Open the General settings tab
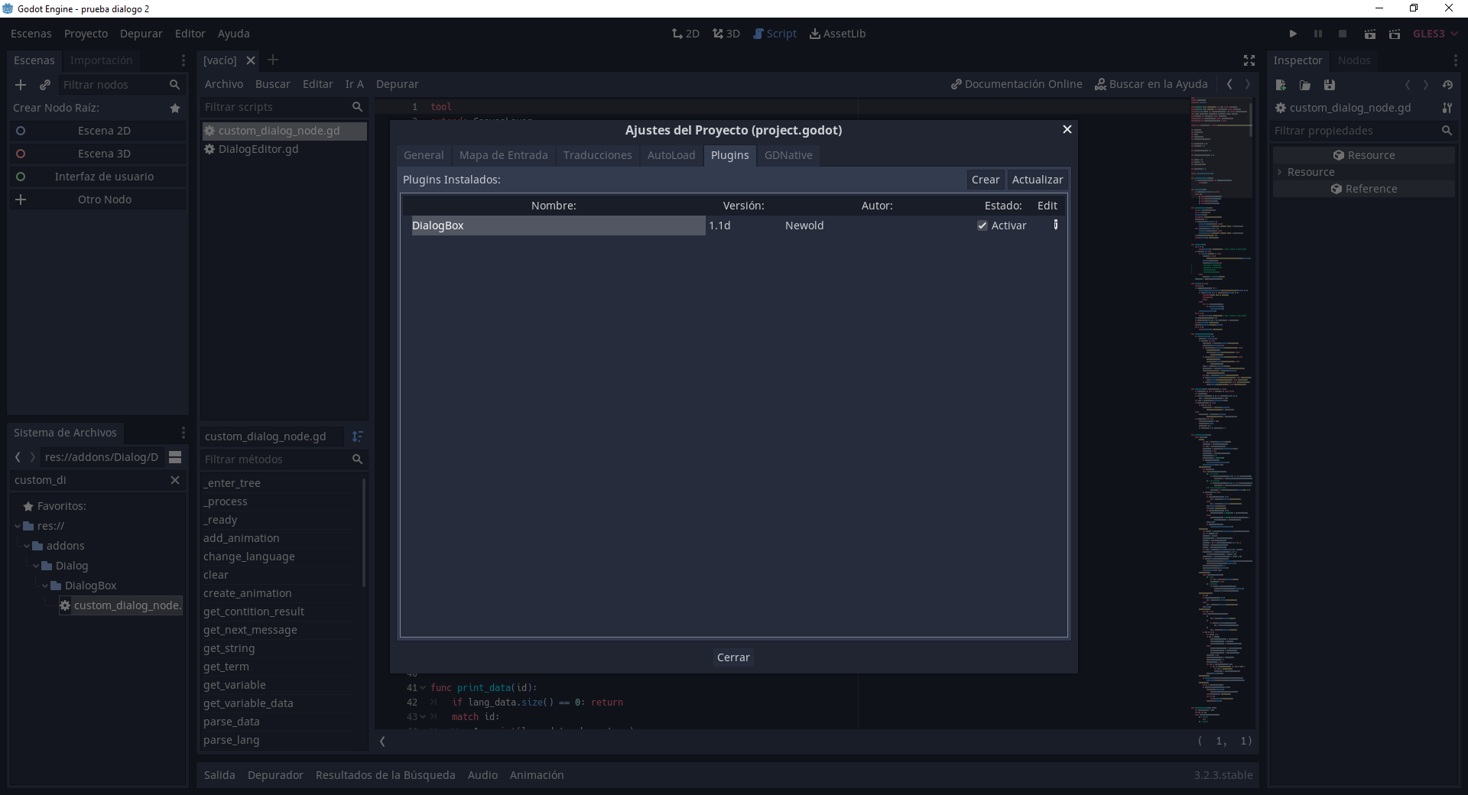This screenshot has width=1468, height=795. (424, 155)
